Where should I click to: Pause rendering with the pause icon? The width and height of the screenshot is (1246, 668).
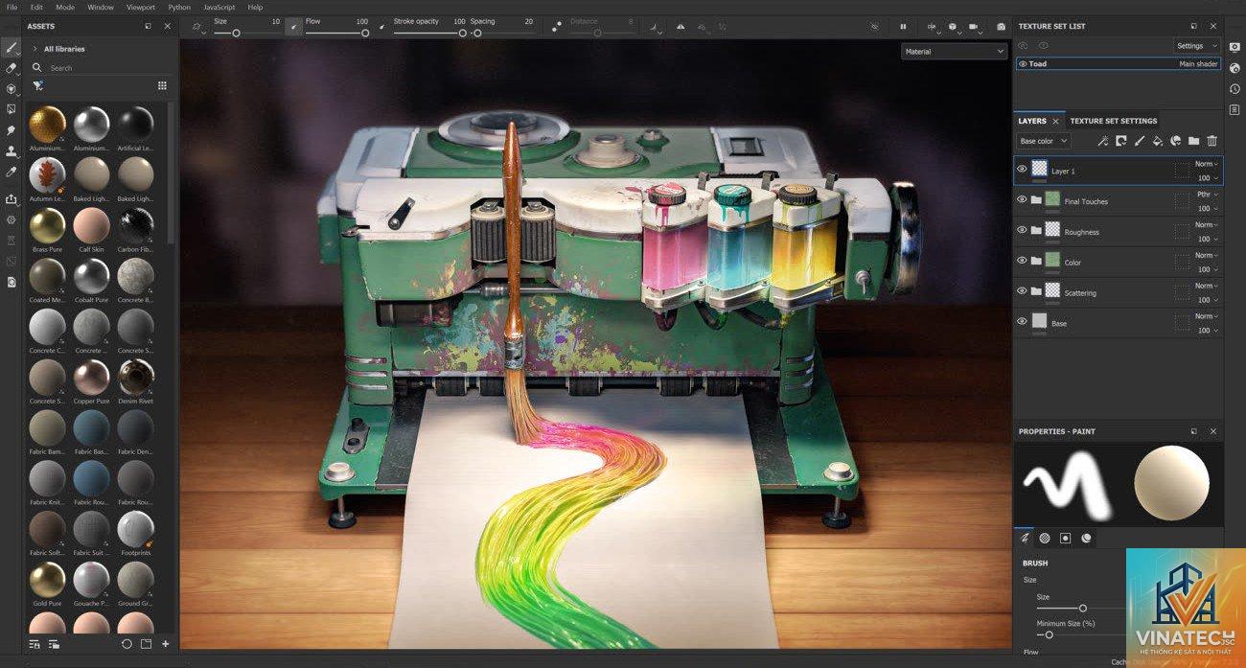(x=903, y=27)
